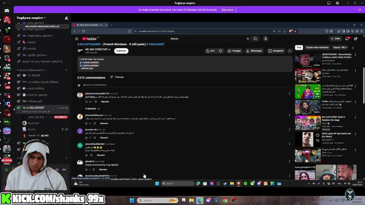
Task: Open WE ARE STREETART channel name
Action: click(96, 50)
